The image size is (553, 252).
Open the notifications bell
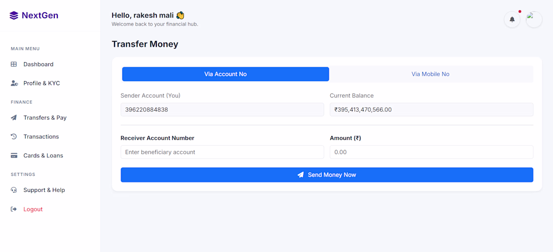(x=512, y=20)
